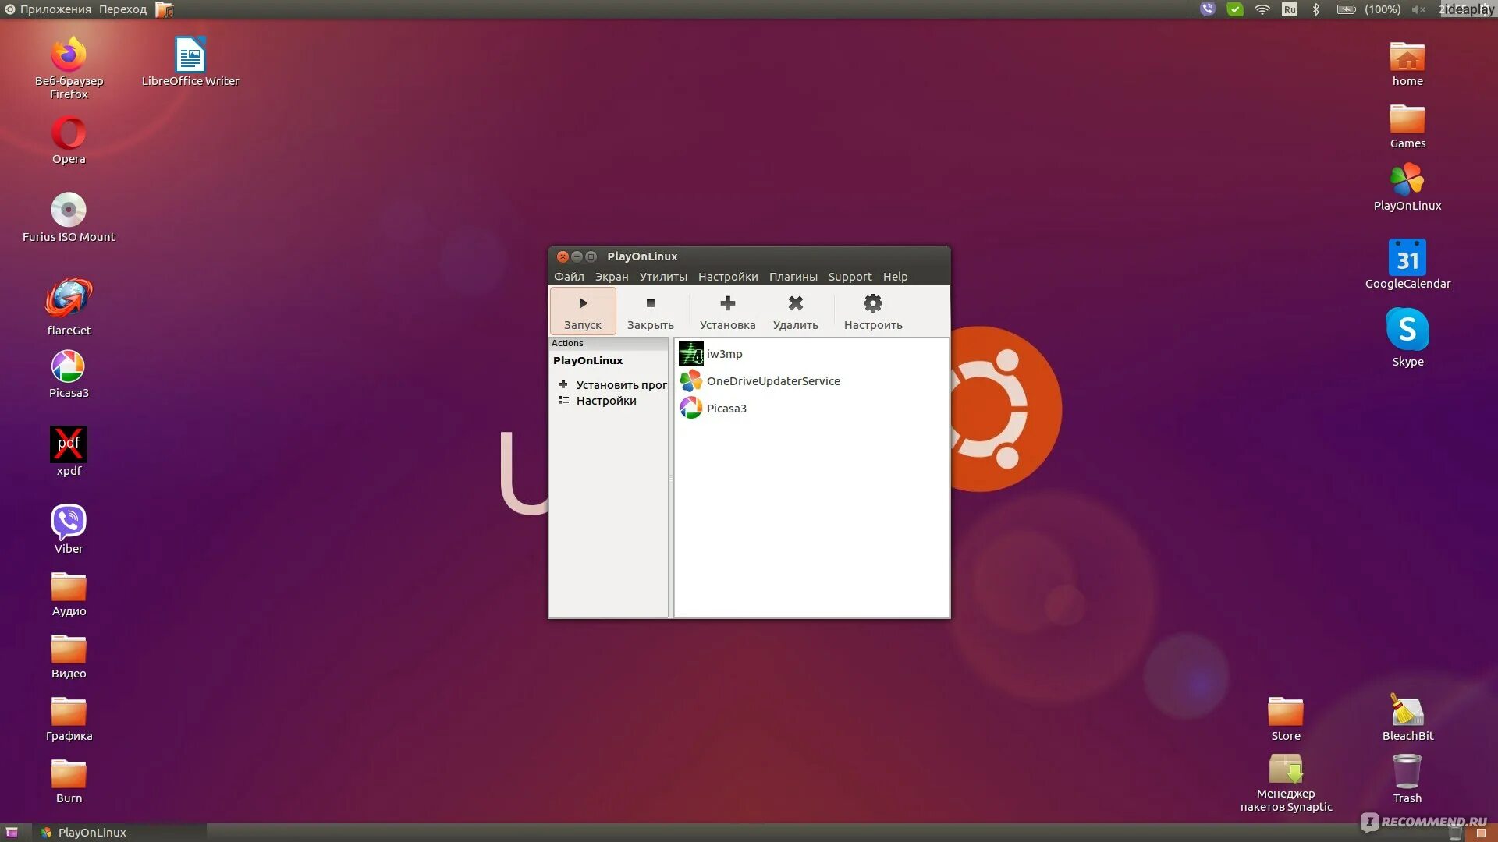This screenshot has width=1498, height=842.
Task: Click the battery (100%) indicator
Action: coord(1369,9)
